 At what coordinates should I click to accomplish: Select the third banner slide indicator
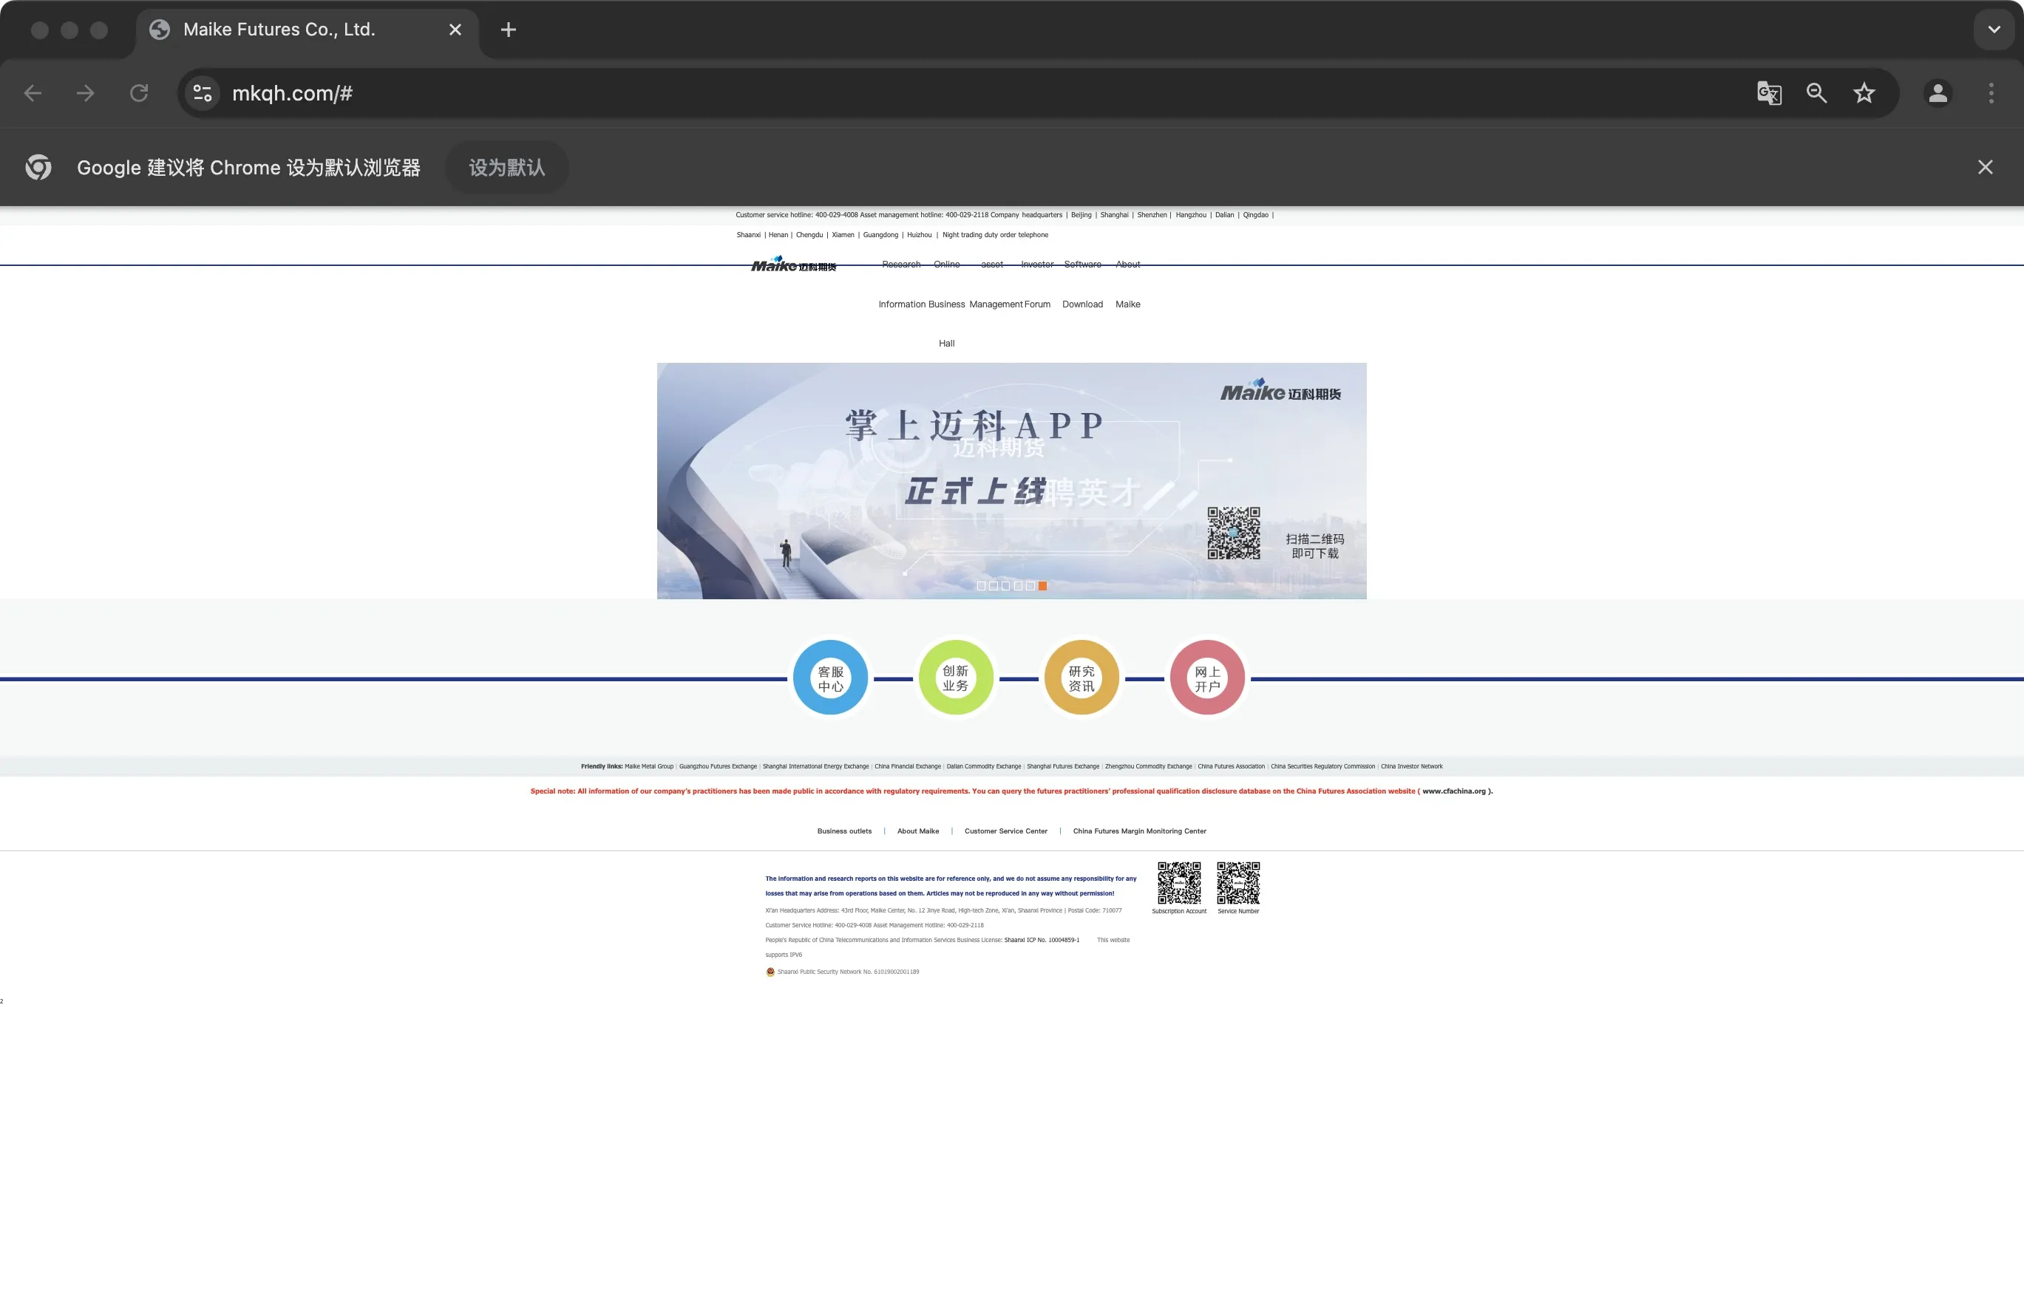1005,585
